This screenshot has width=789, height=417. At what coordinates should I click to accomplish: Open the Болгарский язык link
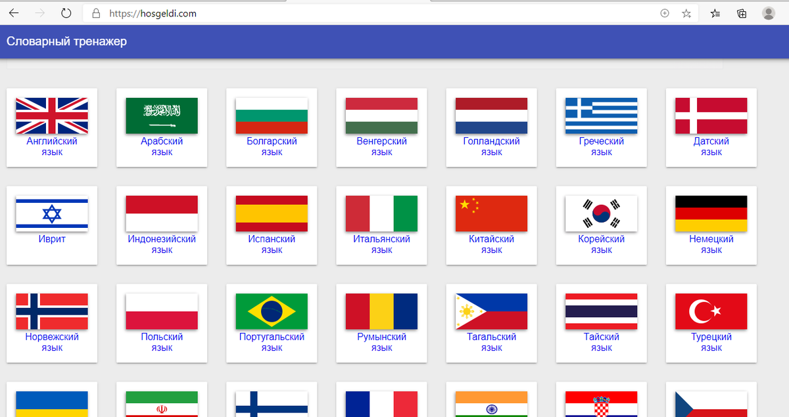[272, 146]
